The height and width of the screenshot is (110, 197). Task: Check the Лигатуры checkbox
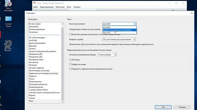(x=70, y=60)
